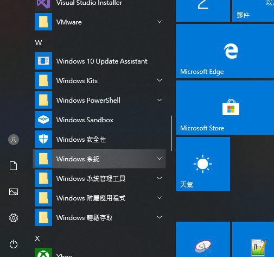This screenshot has height=257, width=274.
Task: Click the X letter section header
Action: click(37, 239)
